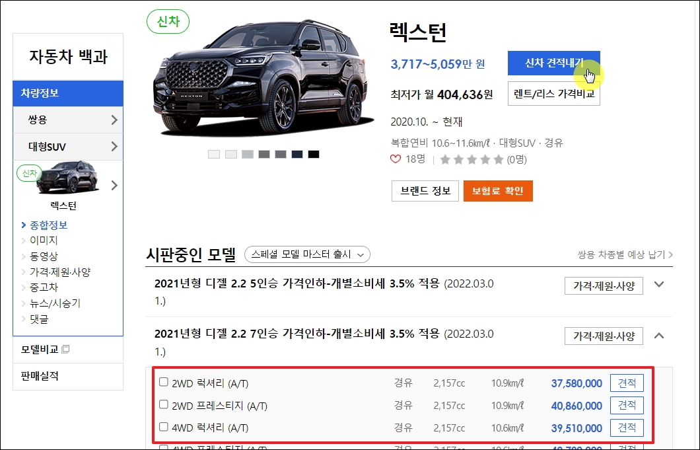This screenshot has width=700, height=450.
Task: Select the white color swatch under the car
Action: point(214,154)
